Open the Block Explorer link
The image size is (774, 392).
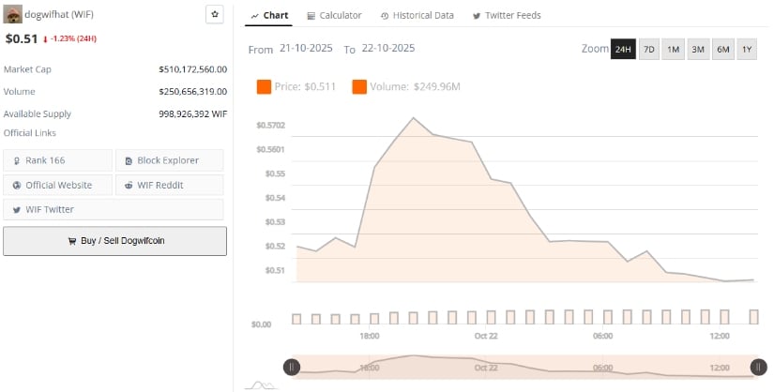pos(169,160)
